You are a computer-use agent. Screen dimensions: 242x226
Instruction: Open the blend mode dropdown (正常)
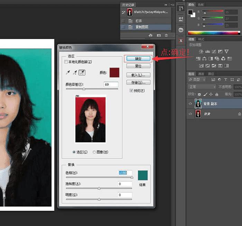pos(202,87)
